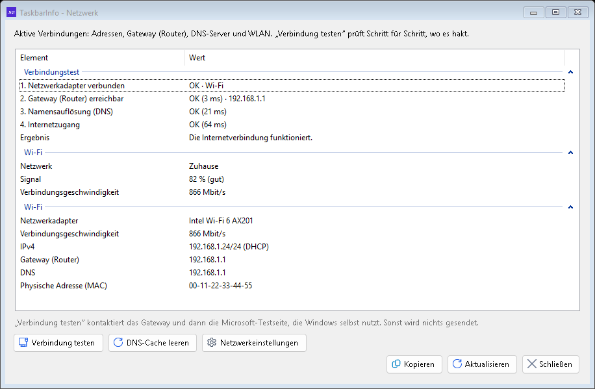
Task: Collapse the Verbindungstest group chevron
Action: pos(570,72)
